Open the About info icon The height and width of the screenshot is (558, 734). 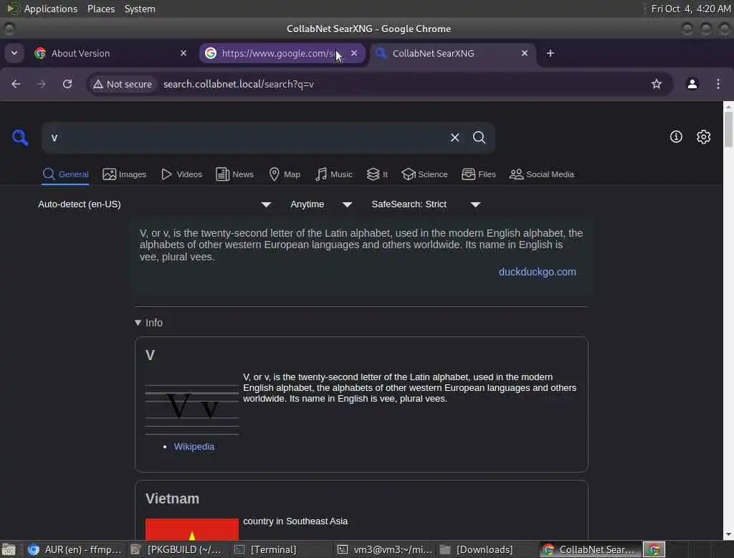pos(676,137)
